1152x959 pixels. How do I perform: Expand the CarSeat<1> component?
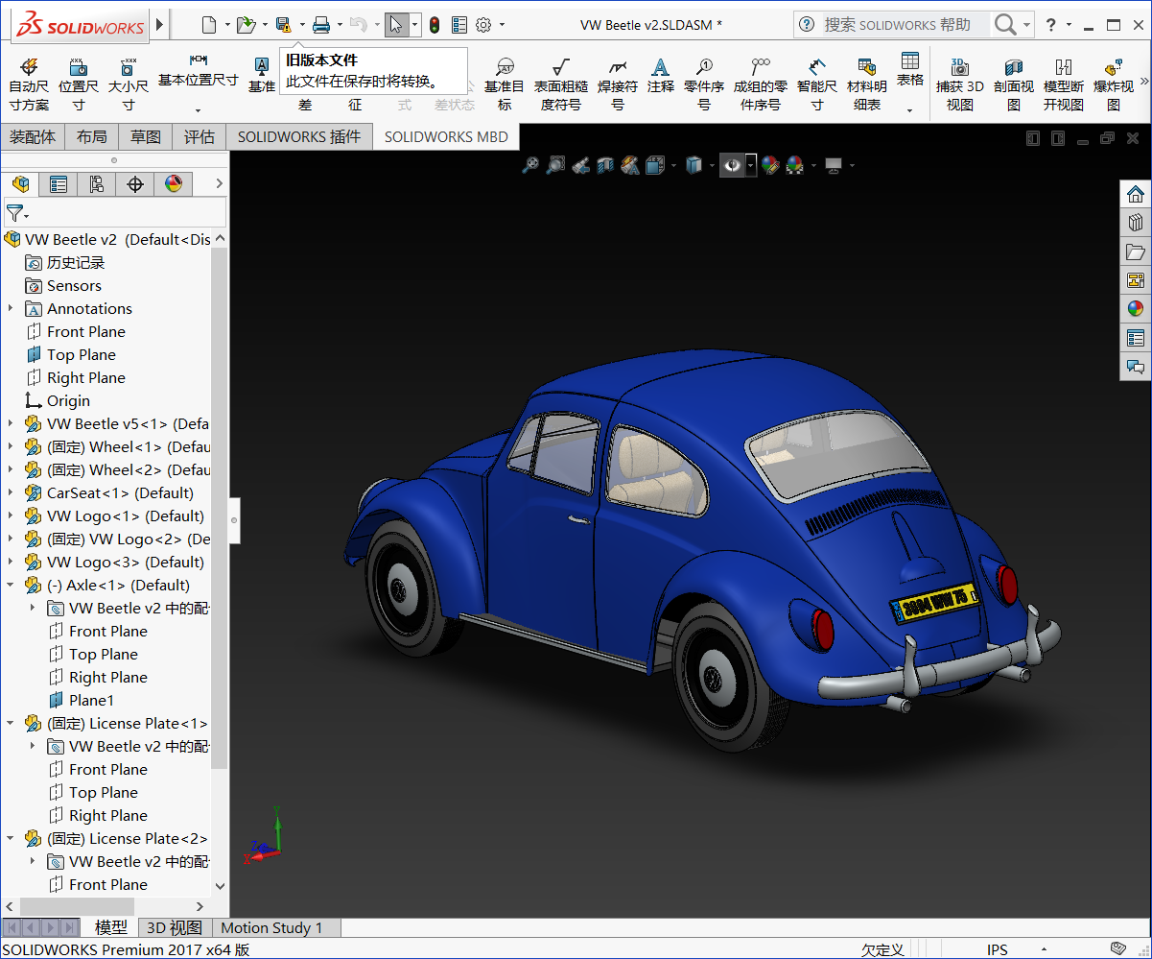click(x=11, y=492)
